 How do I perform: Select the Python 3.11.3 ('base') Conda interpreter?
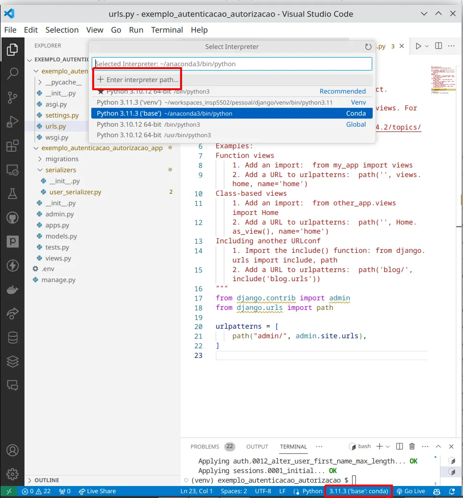point(232,113)
